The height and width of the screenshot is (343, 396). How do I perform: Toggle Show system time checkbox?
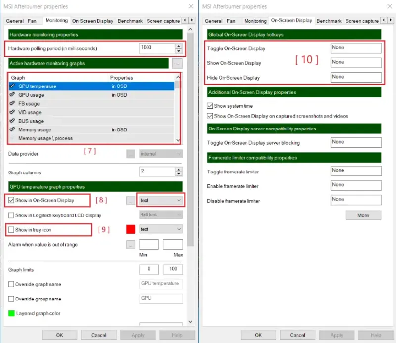pyautogui.click(x=210, y=106)
